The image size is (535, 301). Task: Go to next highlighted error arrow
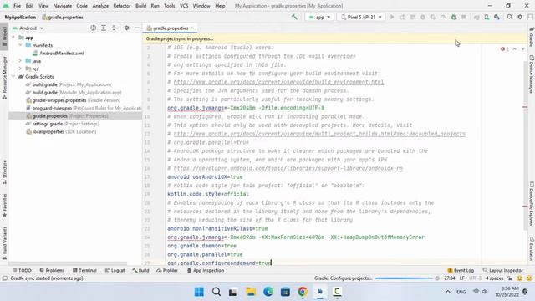[522, 49]
